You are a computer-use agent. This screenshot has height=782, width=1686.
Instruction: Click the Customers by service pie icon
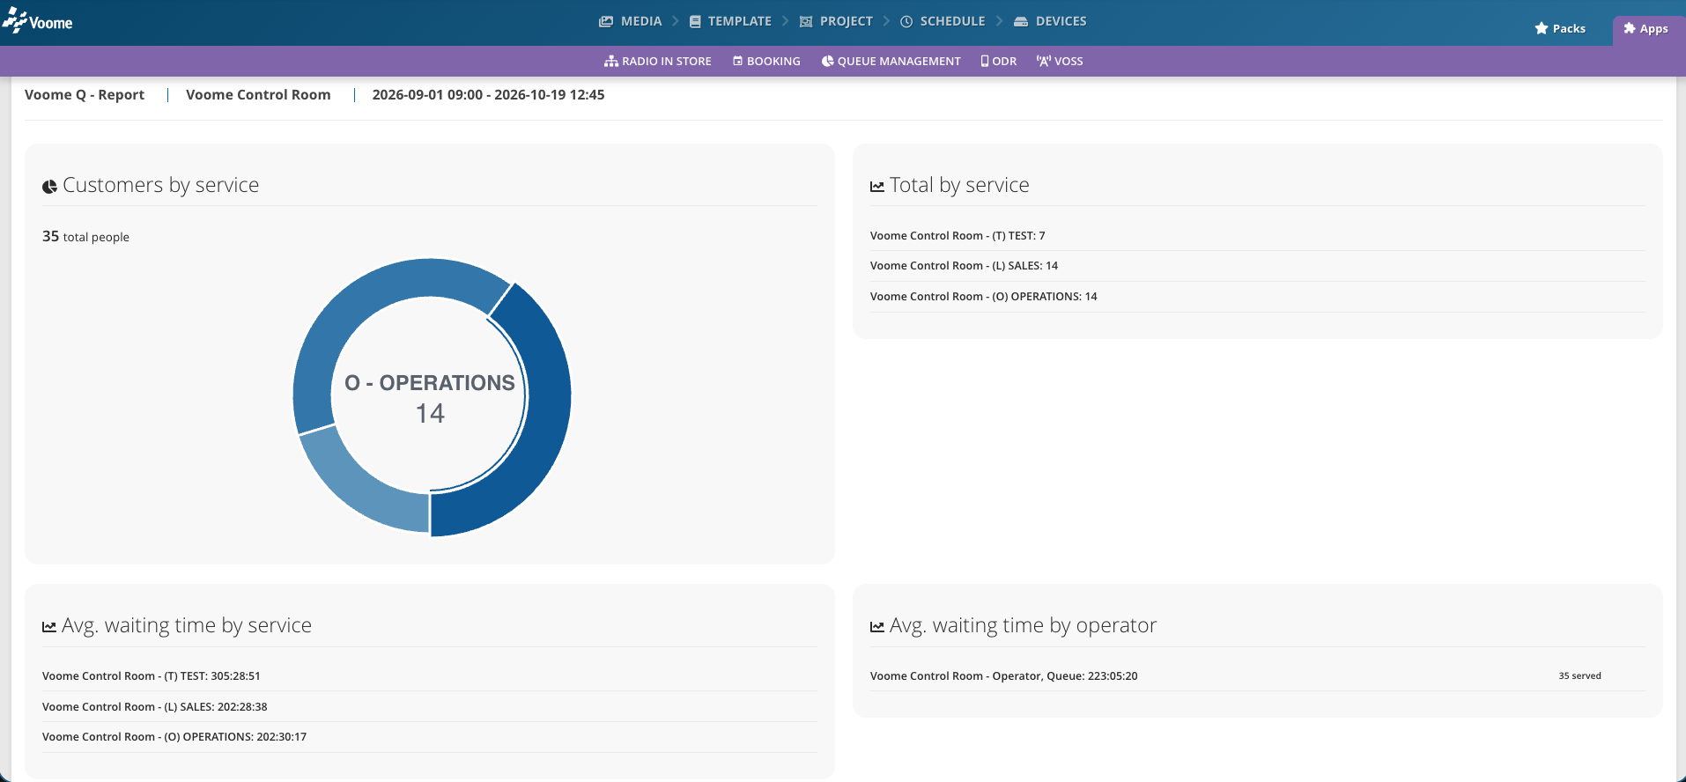tap(49, 186)
